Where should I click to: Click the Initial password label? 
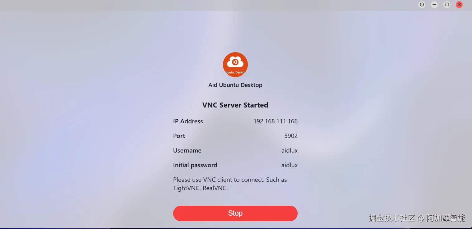(x=195, y=165)
